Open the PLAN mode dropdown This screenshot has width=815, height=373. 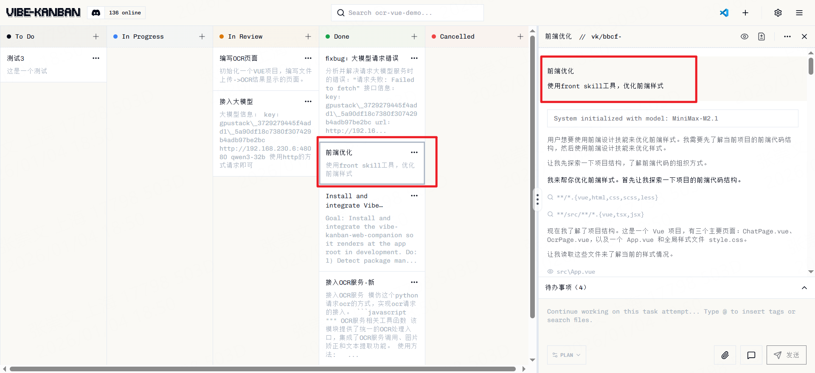coord(567,355)
